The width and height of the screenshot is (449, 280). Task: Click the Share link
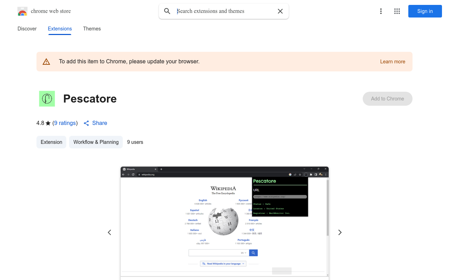tap(95, 123)
